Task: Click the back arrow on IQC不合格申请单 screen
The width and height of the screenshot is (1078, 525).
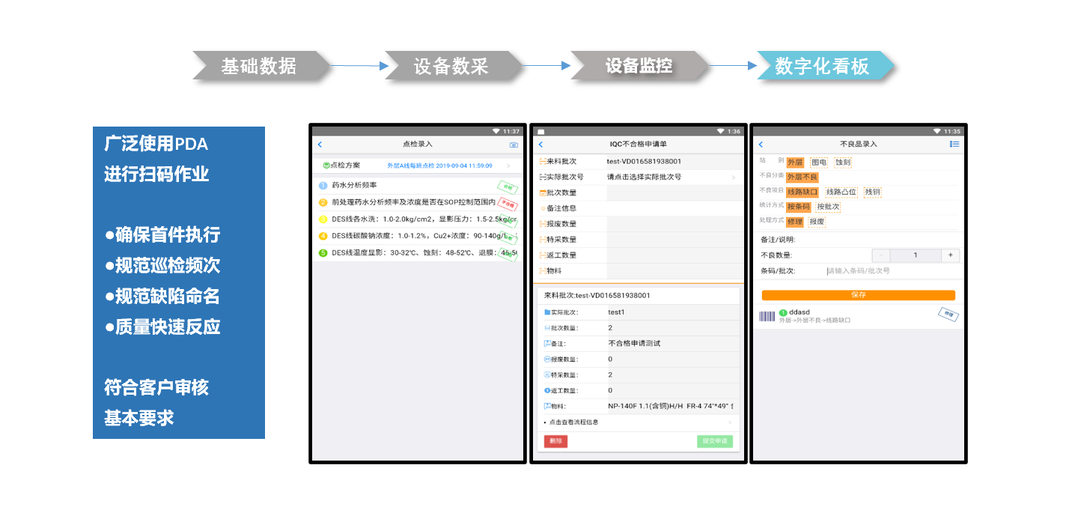Action: 540,145
